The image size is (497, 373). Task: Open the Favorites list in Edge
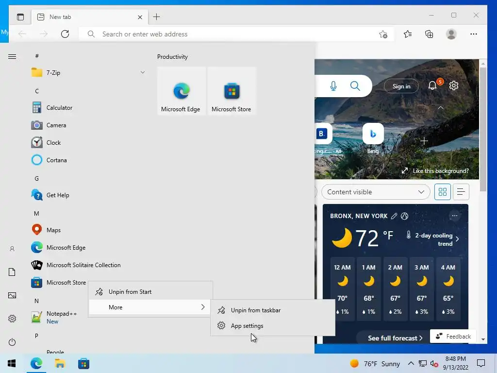tap(408, 34)
